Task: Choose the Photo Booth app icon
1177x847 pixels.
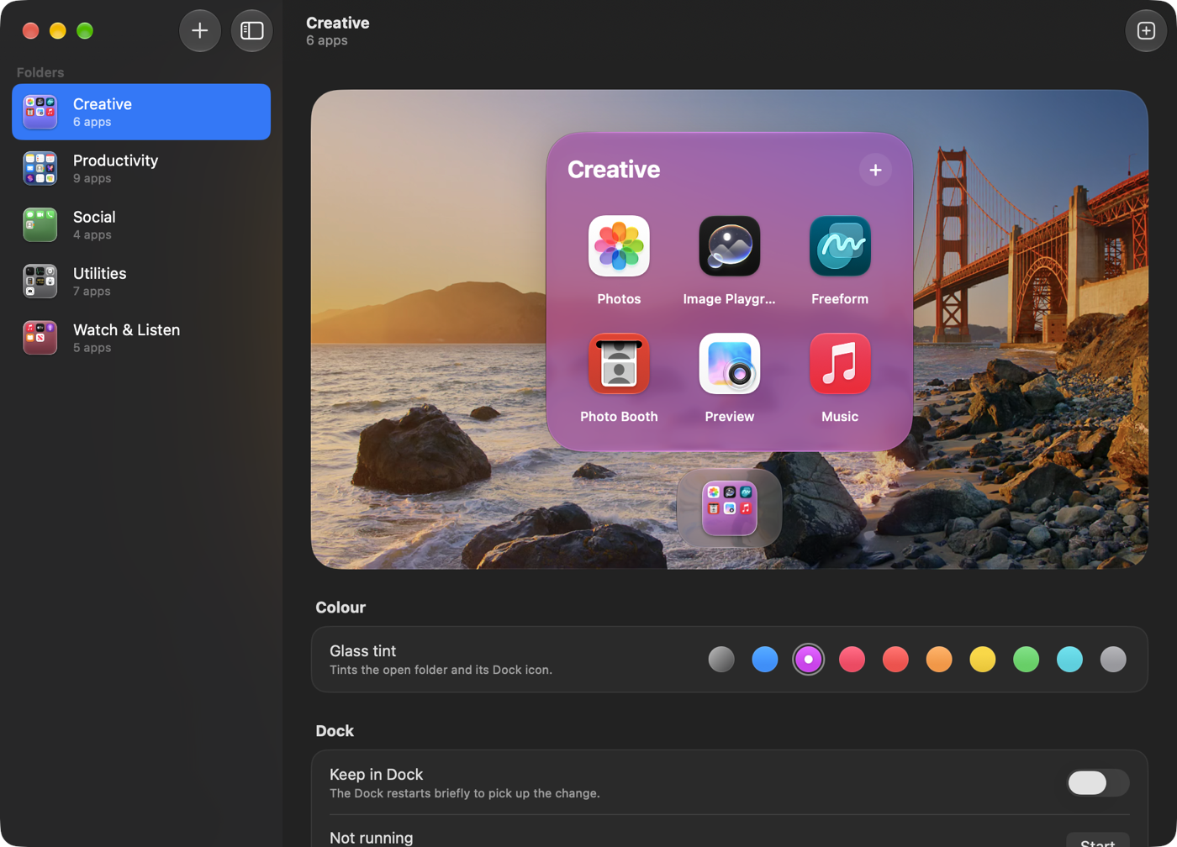Action: (x=619, y=364)
